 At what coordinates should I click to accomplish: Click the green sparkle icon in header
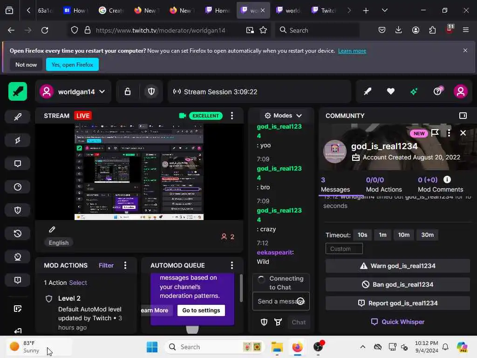(x=414, y=91)
